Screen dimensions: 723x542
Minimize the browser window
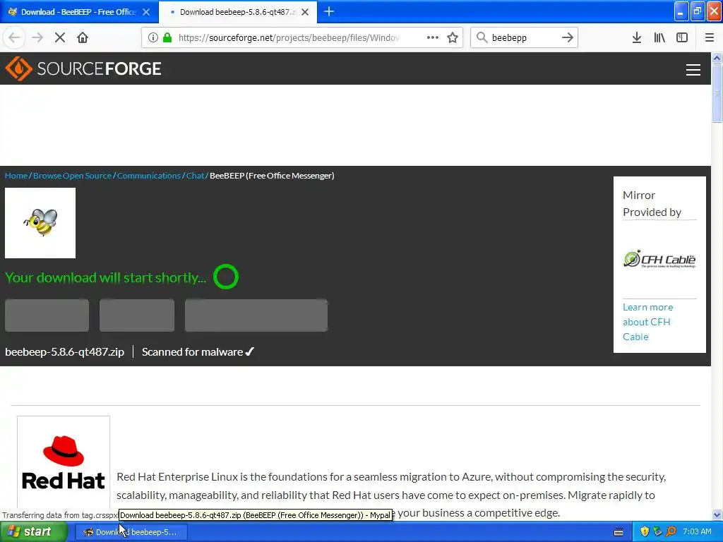tap(681, 11)
